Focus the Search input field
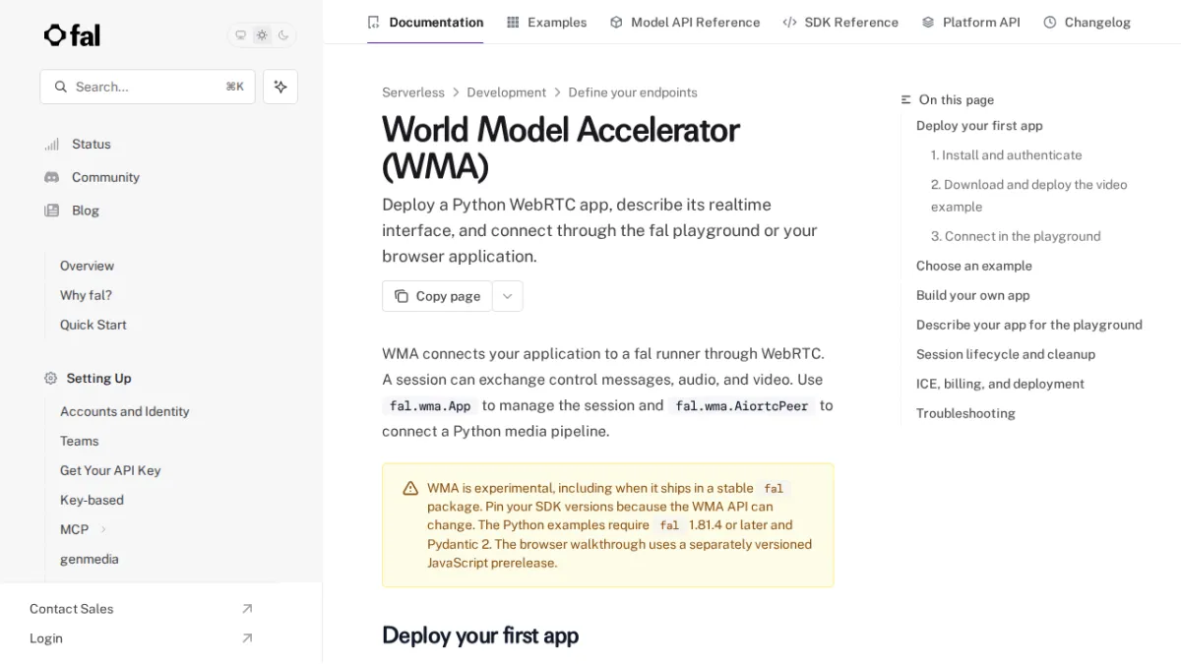Viewport: 1181px width, 664px height. tap(148, 87)
